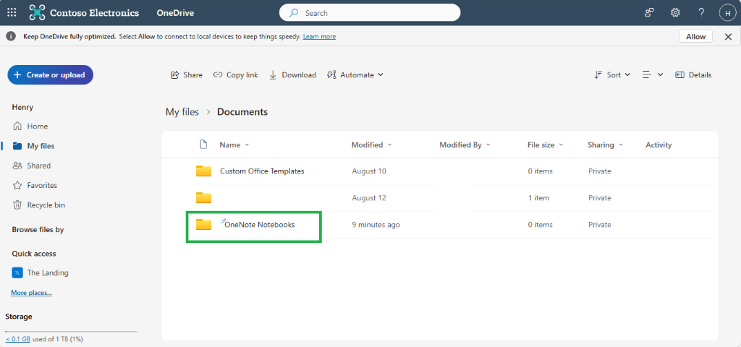Open the Sharing column dropdown

click(x=620, y=145)
